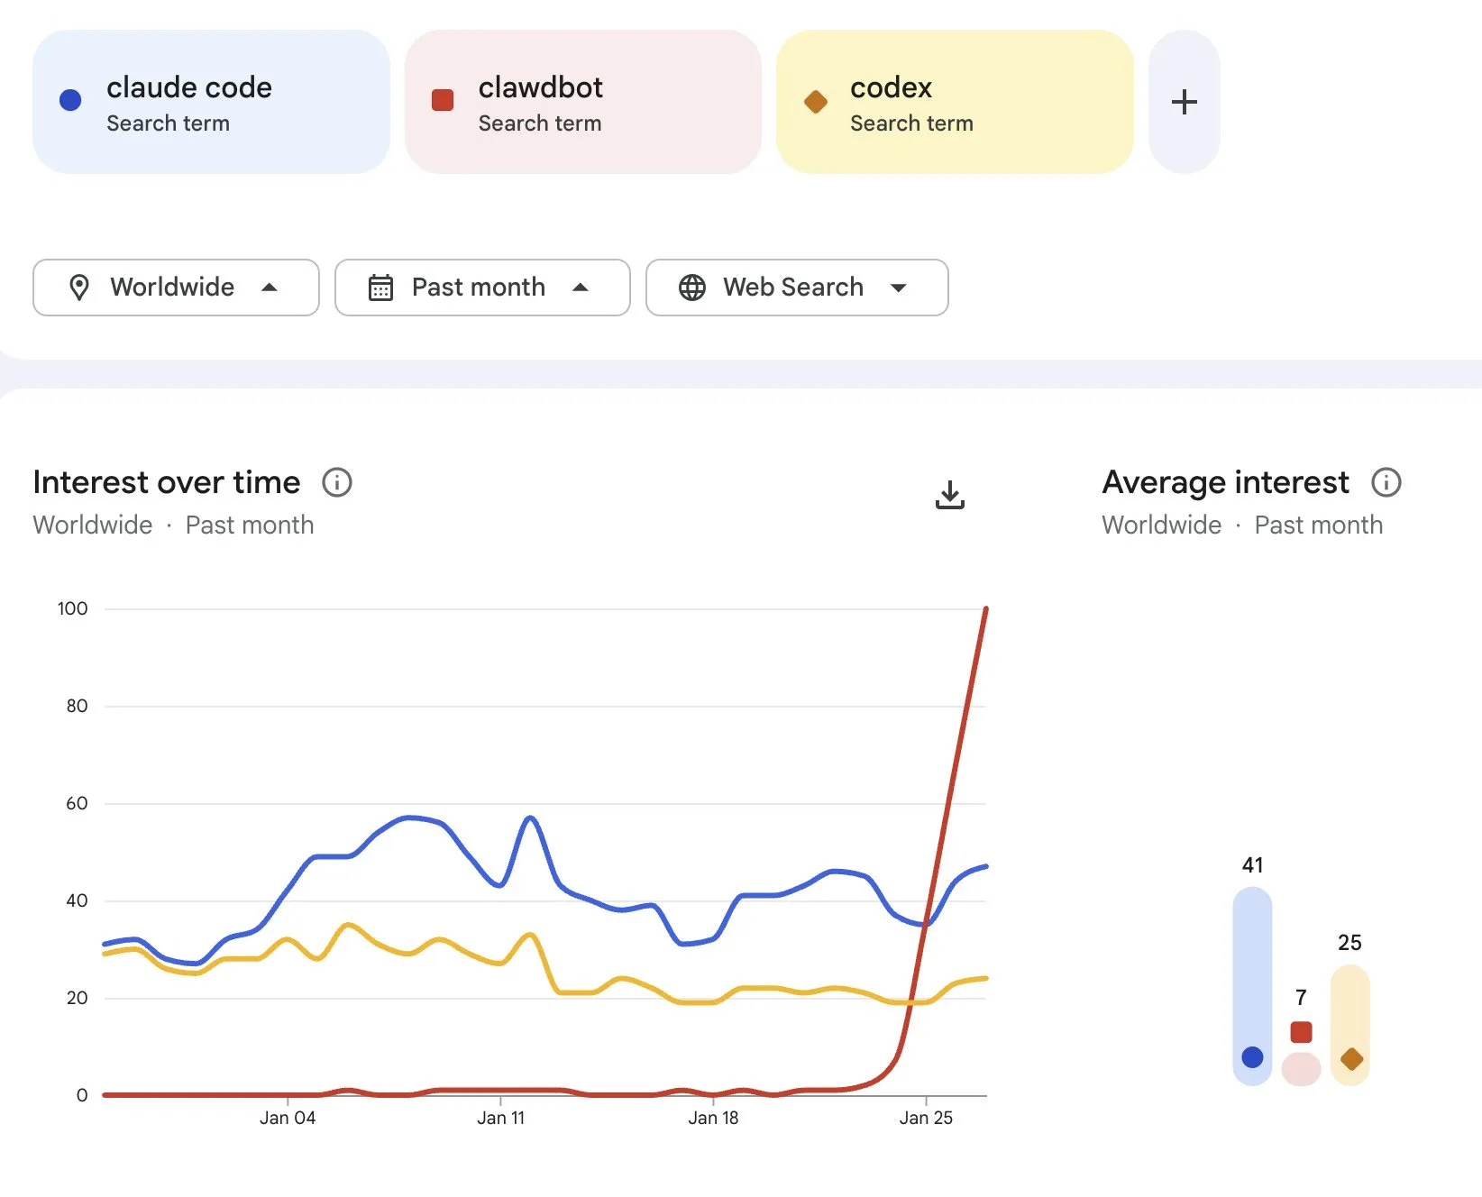Image resolution: width=1482 pixels, height=1197 pixels.
Task: Select the codex search term chip
Action: pyautogui.click(x=954, y=101)
